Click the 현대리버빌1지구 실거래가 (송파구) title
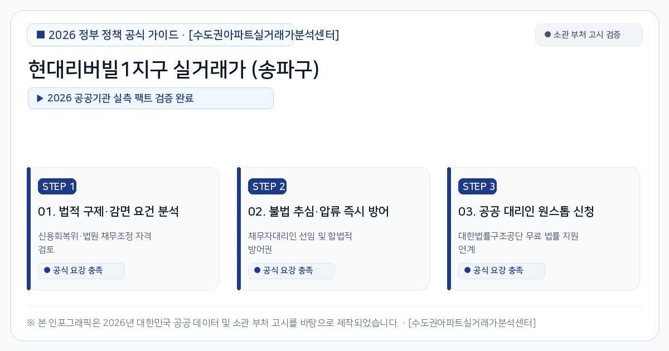Viewport: 669px width, 351px height. point(173,70)
